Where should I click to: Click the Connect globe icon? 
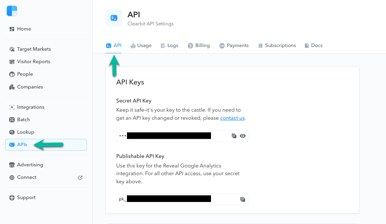12,177
